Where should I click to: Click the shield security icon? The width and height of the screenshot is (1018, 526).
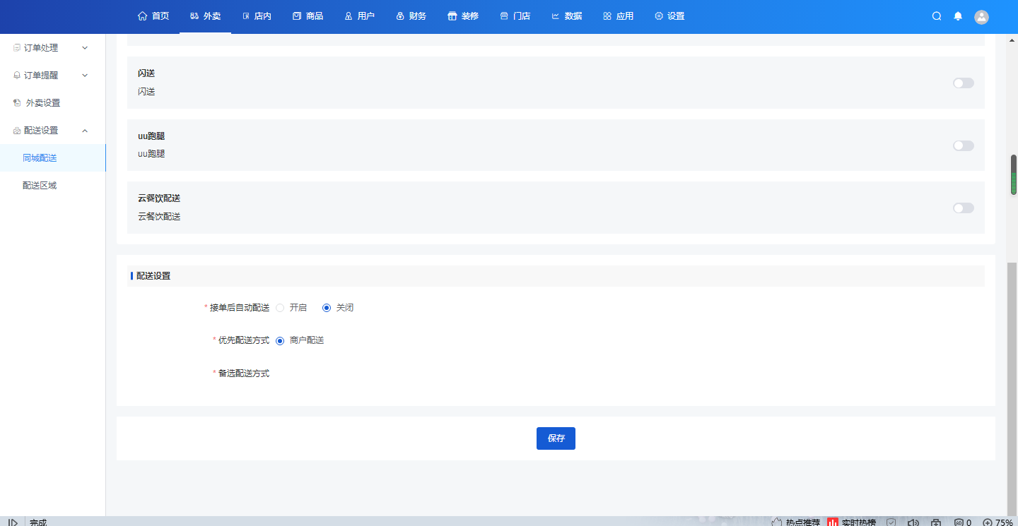coord(891,522)
